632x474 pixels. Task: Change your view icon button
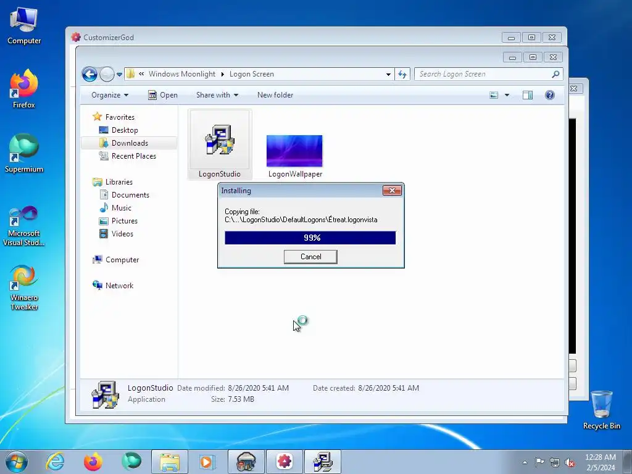(494, 95)
